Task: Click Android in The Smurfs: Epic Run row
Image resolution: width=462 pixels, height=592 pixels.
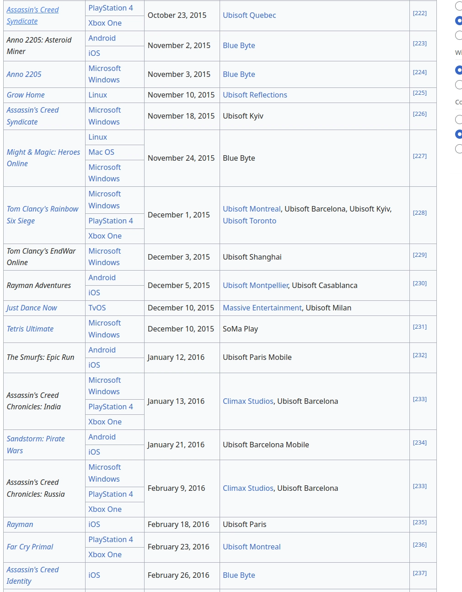Action: 102,350
